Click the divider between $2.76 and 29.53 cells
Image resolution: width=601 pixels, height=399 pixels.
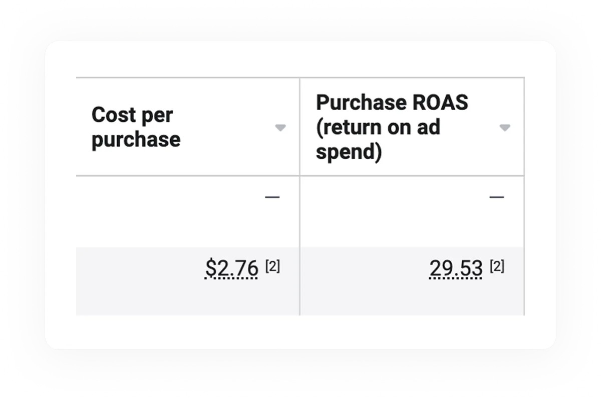(299, 281)
